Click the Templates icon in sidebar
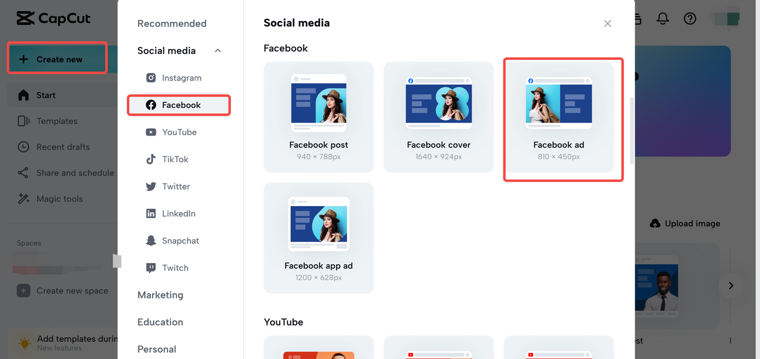Image resolution: width=760 pixels, height=359 pixels. [x=23, y=121]
